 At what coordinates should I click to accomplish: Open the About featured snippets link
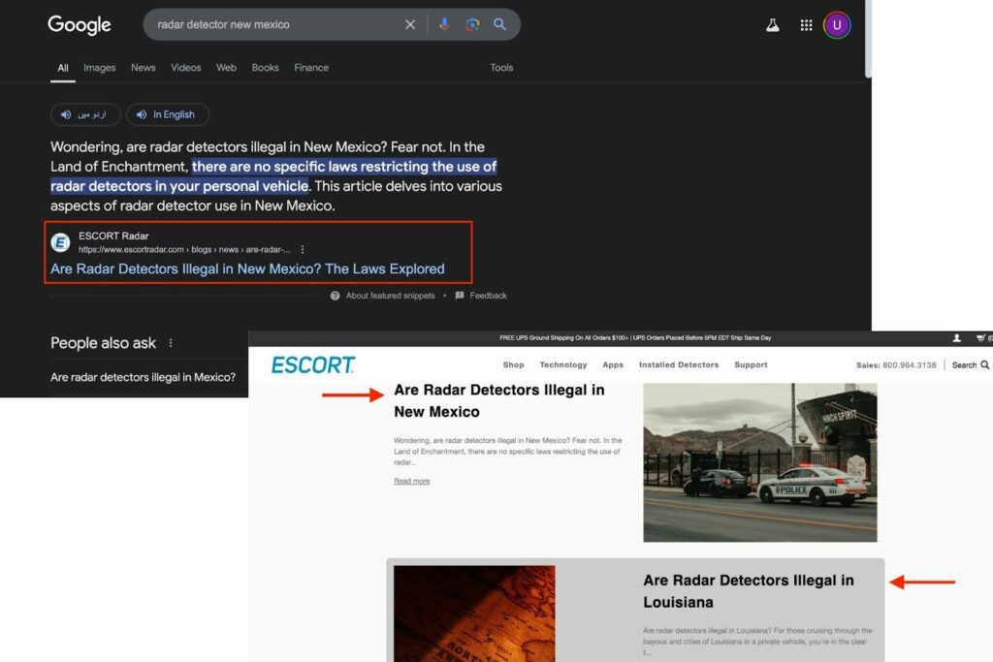pos(390,296)
